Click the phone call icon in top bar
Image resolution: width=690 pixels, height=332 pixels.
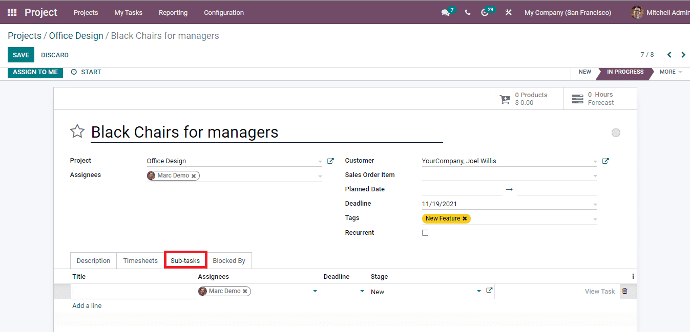point(467,12)
